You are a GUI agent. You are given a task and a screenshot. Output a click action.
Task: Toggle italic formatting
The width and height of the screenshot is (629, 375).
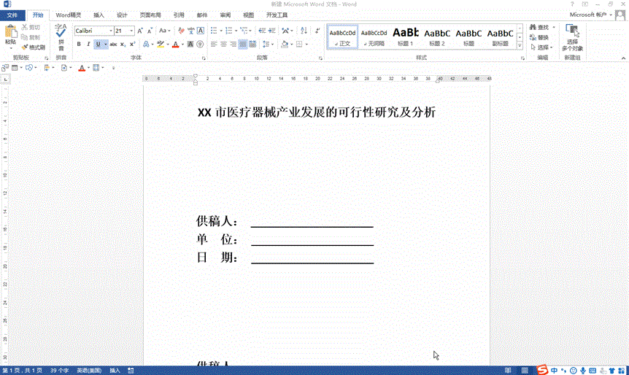click(x=88, y=45)
